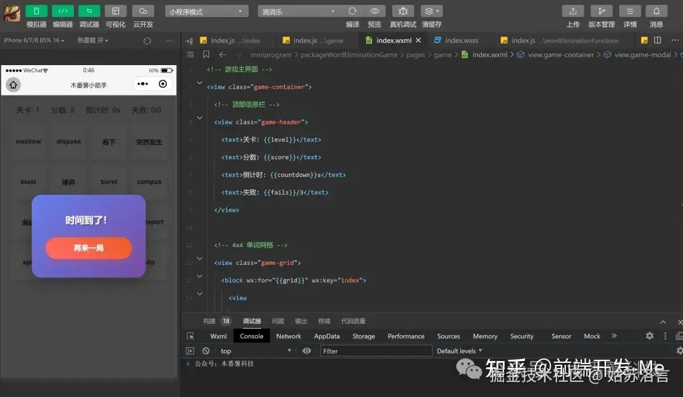
Task: Open cloud development (云开发)
Action: [x=143, y=11]
